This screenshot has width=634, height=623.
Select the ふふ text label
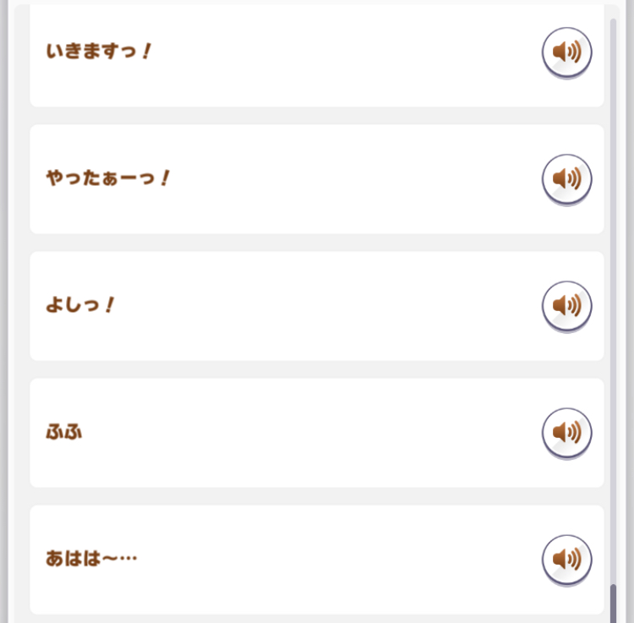click(x=64, y=432)
